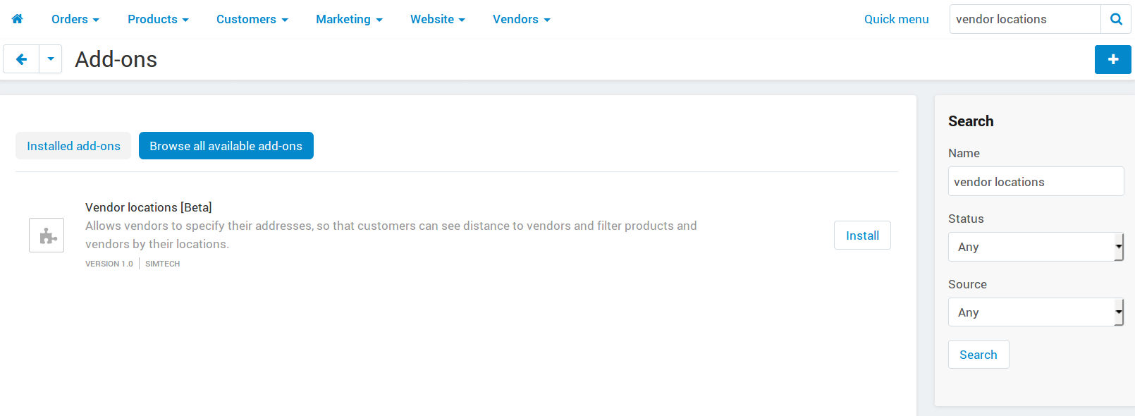The height and width of the screenshot is (416, 1135).
Task: Click the Add-ons page heading
Action: (x=116, y=59)
